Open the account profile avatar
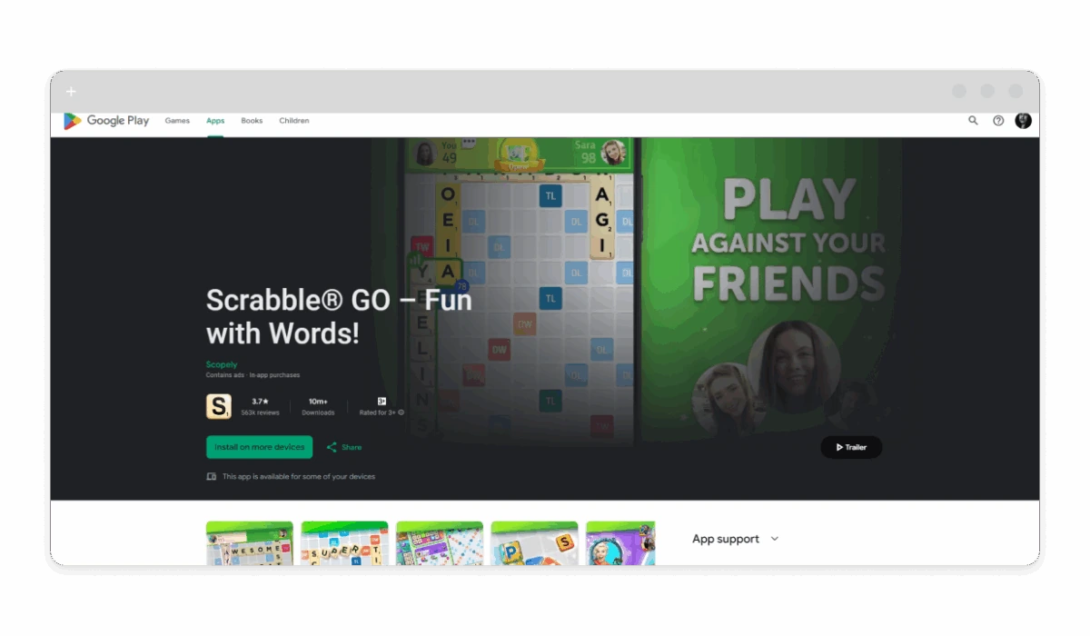The image size is (1090, 636). tap(1023, 121)
